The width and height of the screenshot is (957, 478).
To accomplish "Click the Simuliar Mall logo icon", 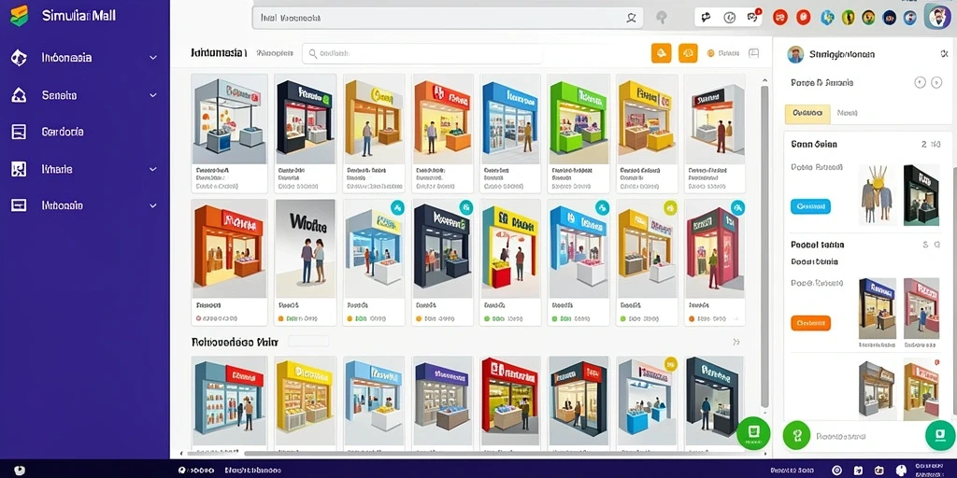I will click(x=20, y=15).
